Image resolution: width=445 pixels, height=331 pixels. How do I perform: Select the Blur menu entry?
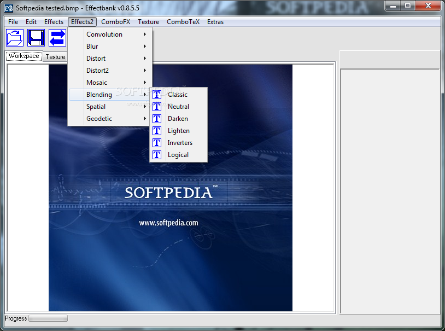tap(109, 47)
